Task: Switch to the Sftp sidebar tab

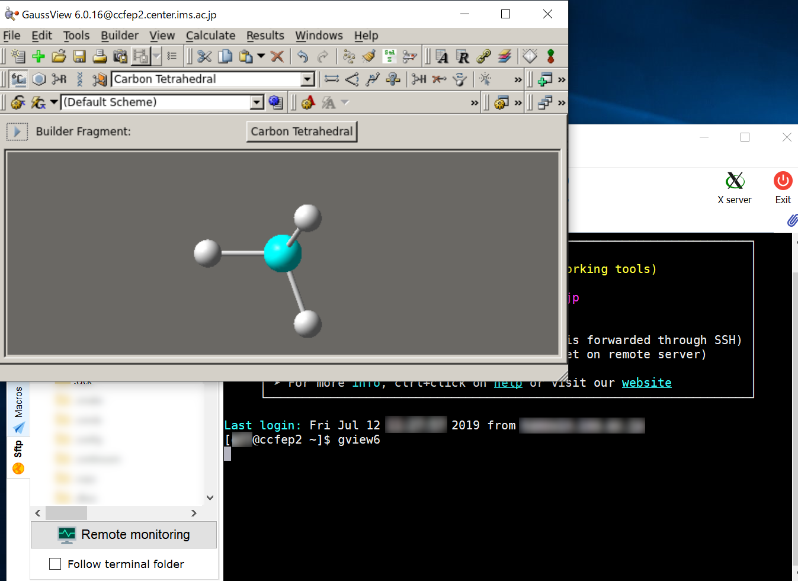Action: 18,457
